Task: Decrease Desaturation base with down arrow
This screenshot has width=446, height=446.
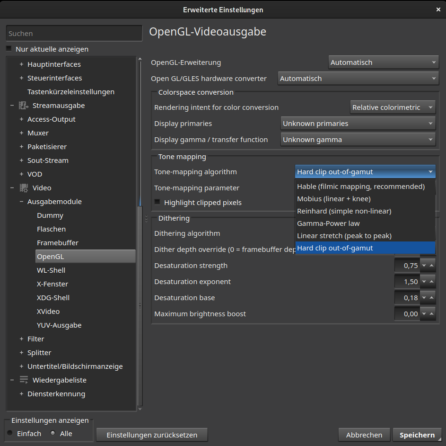Action: point(424,298)
